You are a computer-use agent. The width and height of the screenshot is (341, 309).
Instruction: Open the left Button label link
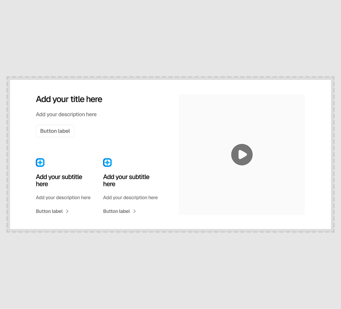click(x=52, y=211)
